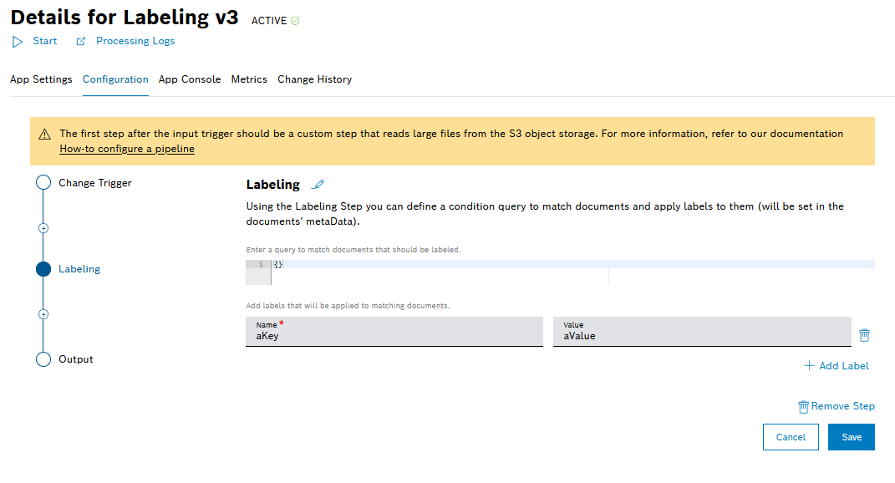Screen dimensions: 895x483
Task: Click the plus icon for Add Label
Action: pos(808,366)
